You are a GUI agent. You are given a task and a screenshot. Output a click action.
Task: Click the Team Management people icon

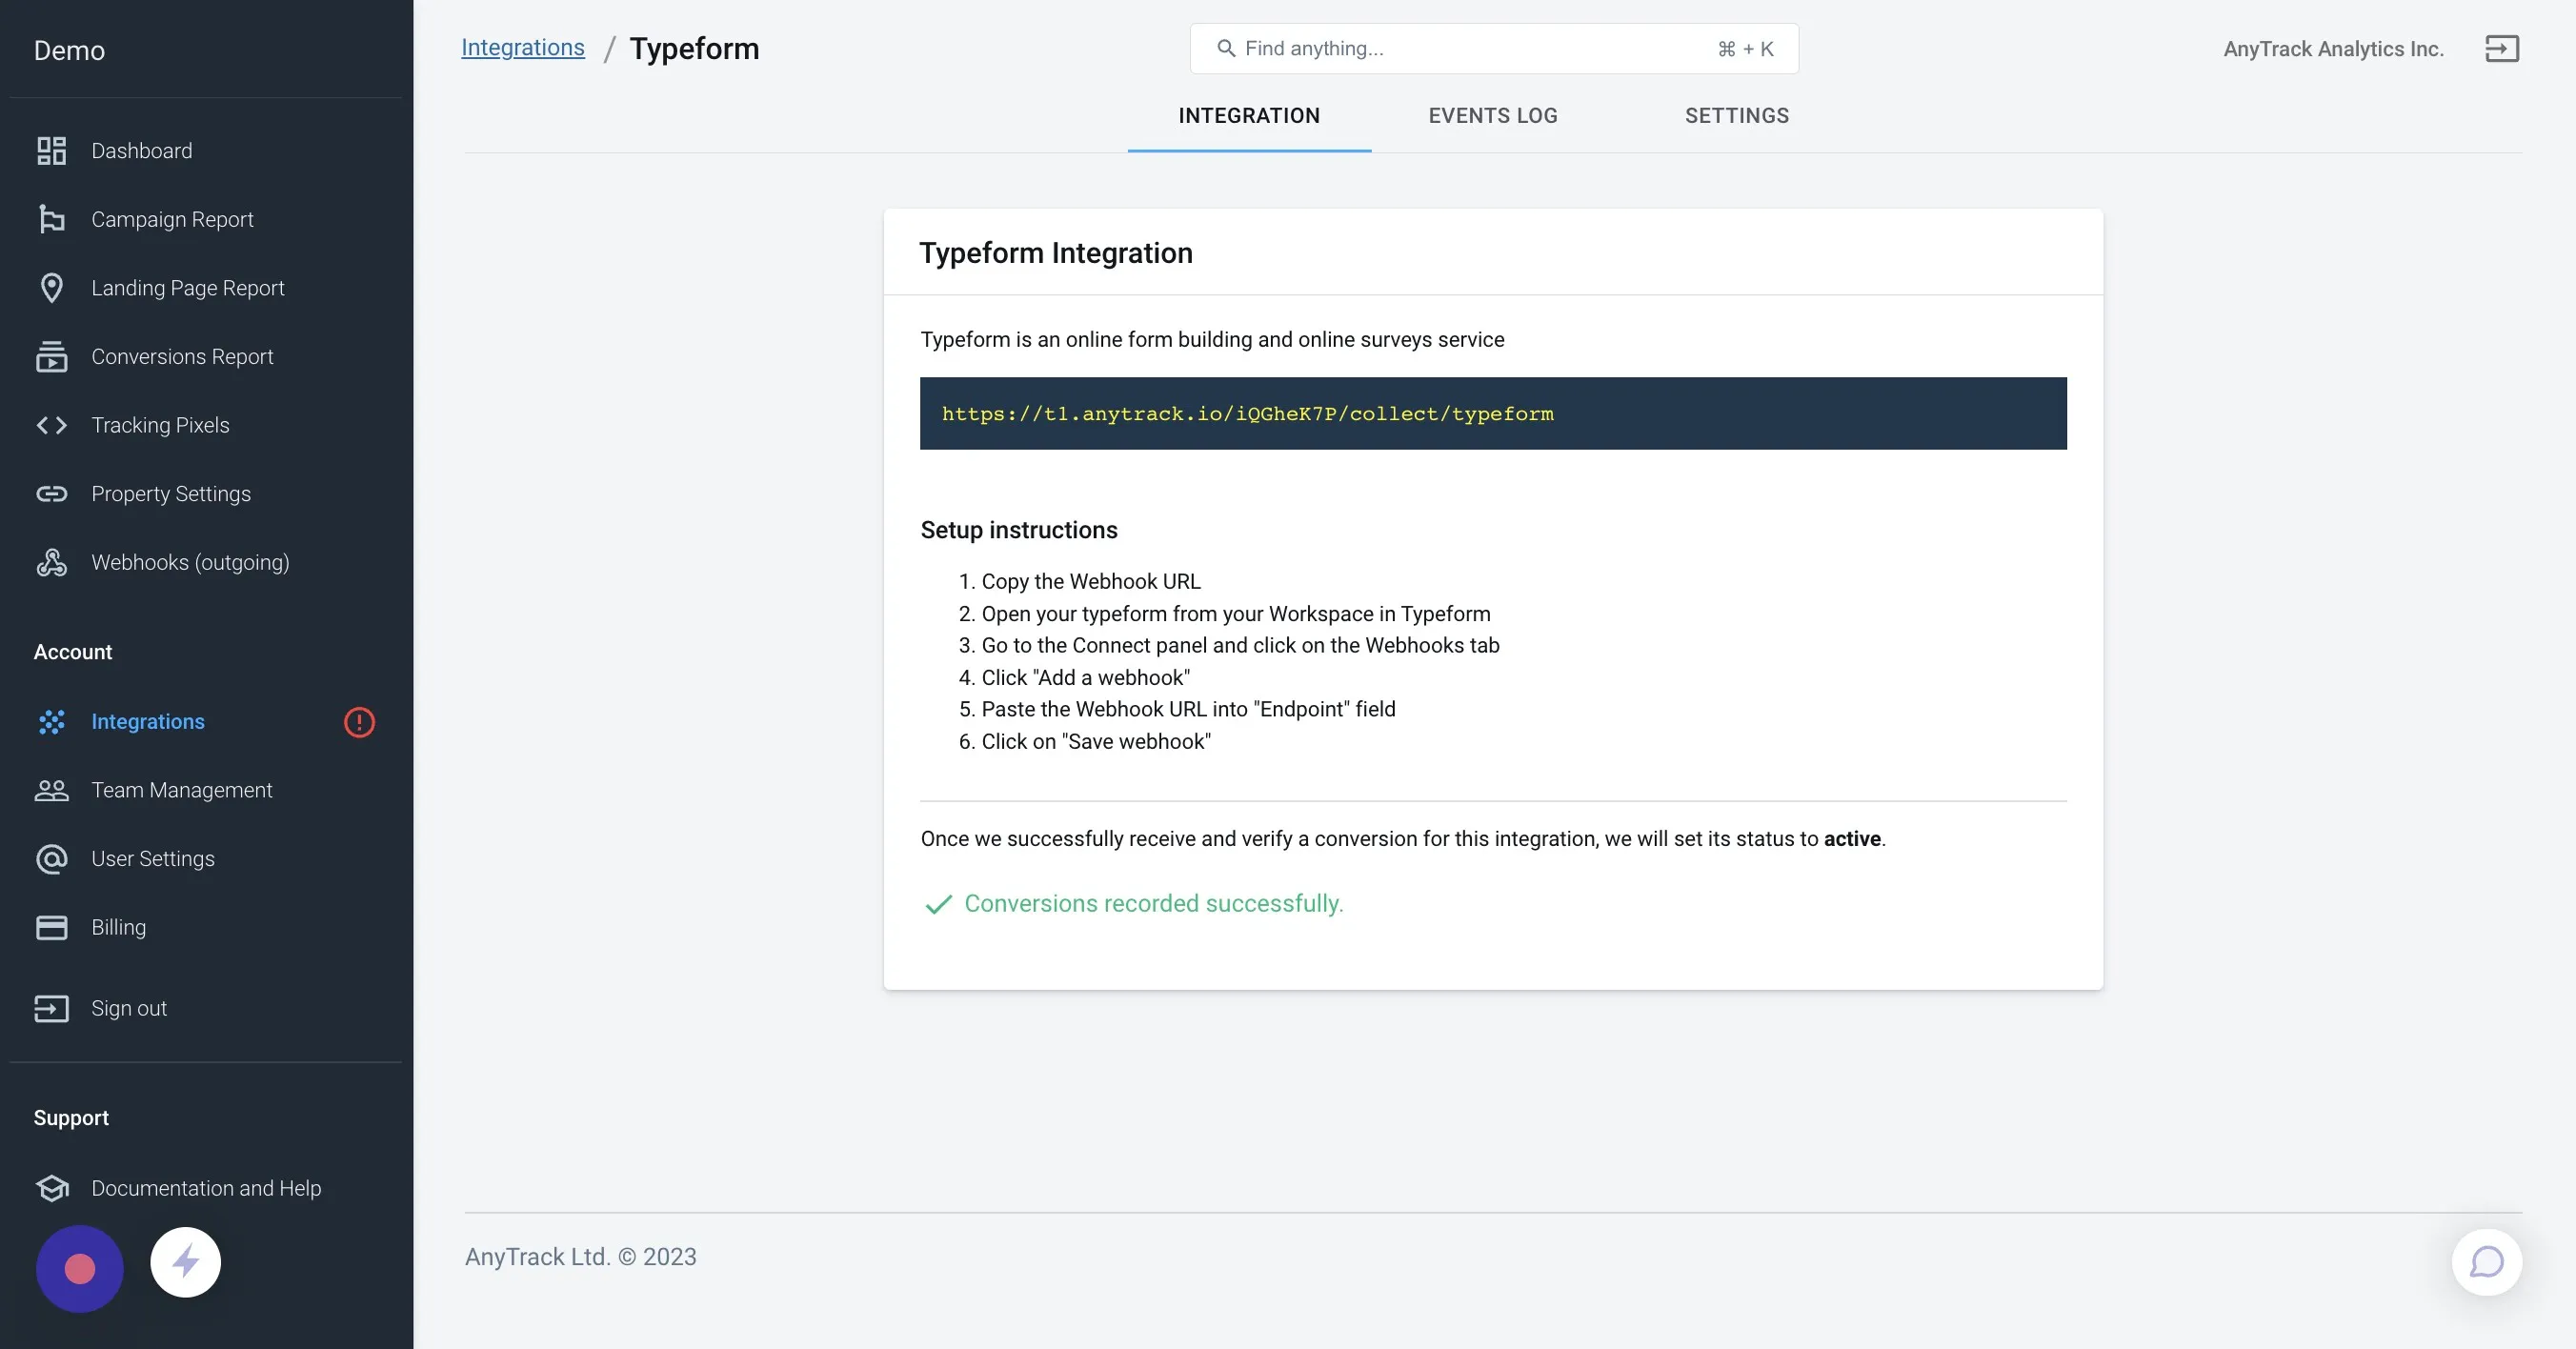click(x=51, y=790)
